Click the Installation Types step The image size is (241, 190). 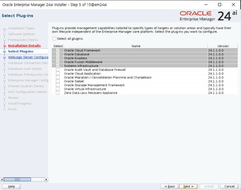point(21,28)
